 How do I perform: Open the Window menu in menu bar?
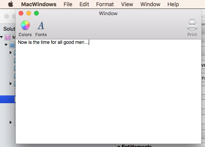[150, 4]
